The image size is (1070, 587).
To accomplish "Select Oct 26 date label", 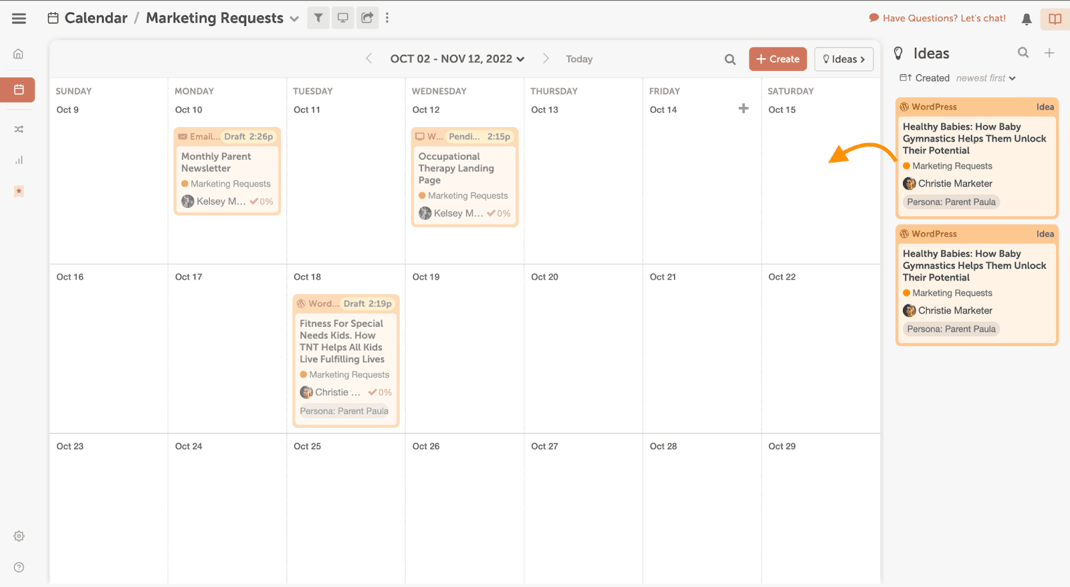I will pos(426,446).
